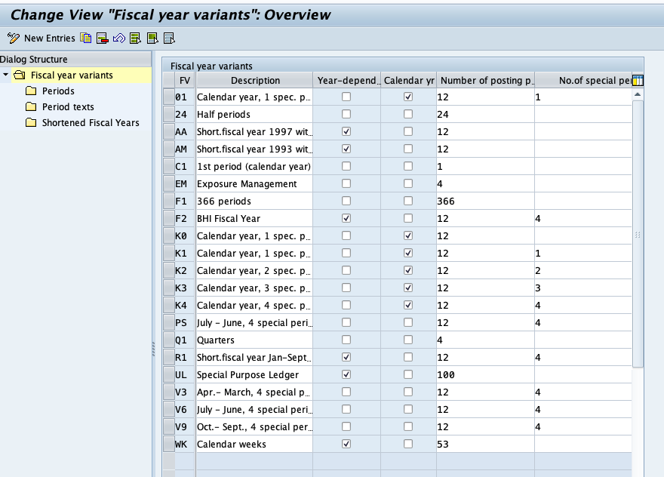The image size is (664, 477).
Task: Click the Description column header
Action: pyautogui.click(x=255, y=80)
